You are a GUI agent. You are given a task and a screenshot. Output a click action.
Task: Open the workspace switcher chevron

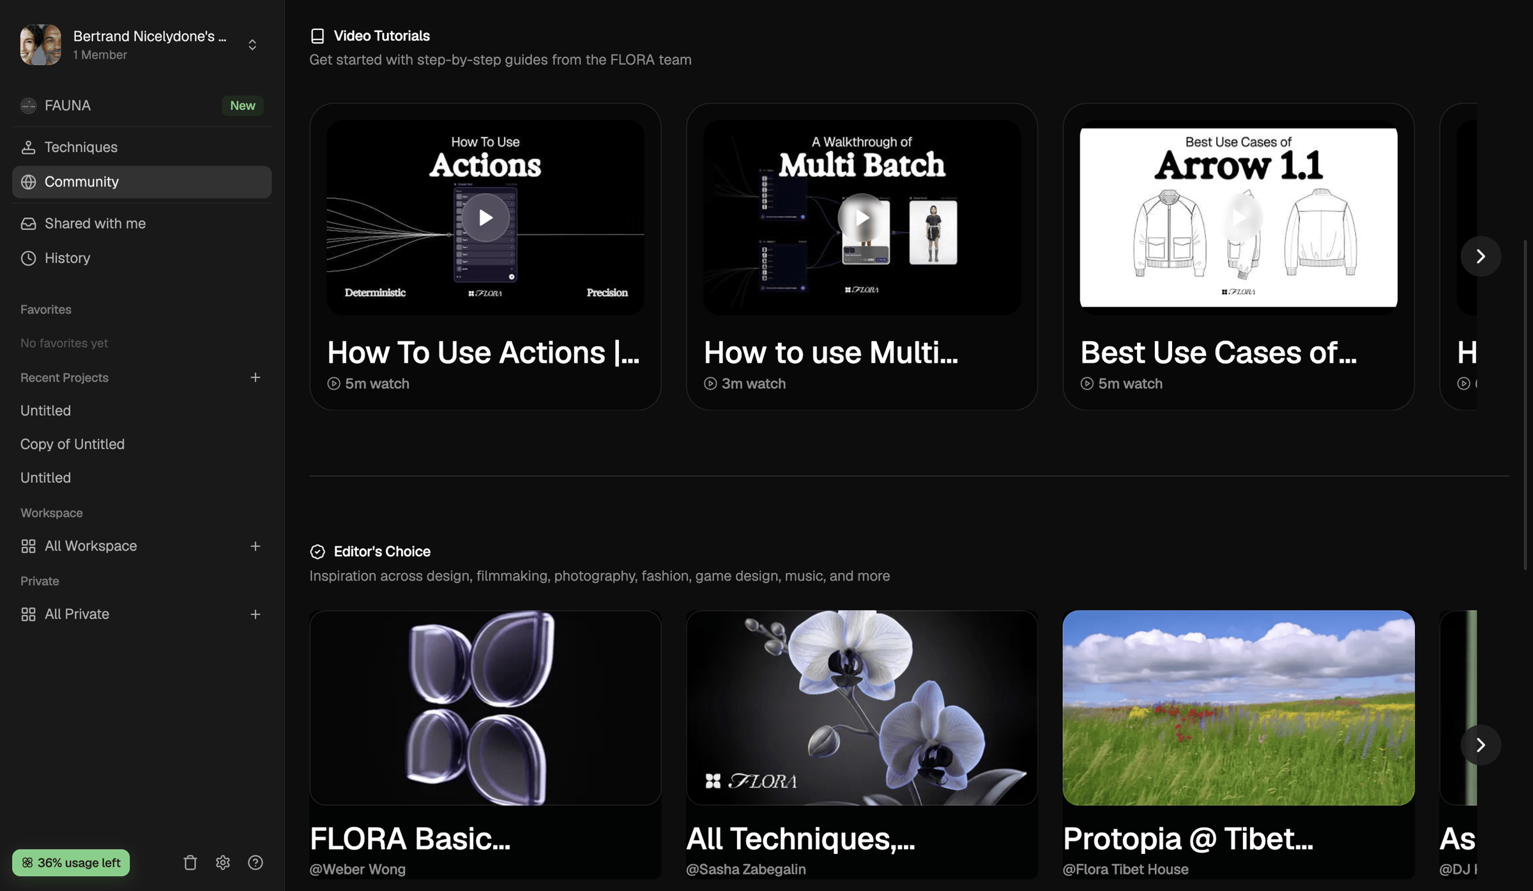[252, 44]
